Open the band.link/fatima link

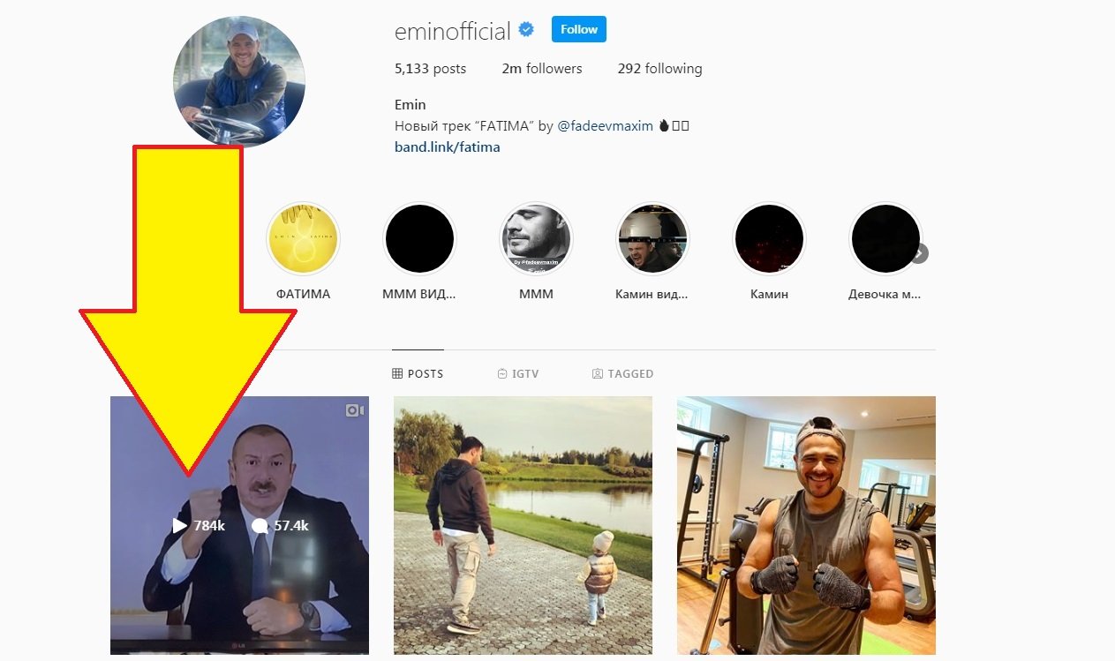coord(448,147)
